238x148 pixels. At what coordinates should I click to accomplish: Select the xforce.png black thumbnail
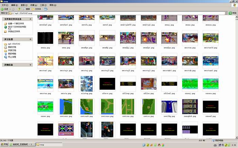[x=107, y=84]
